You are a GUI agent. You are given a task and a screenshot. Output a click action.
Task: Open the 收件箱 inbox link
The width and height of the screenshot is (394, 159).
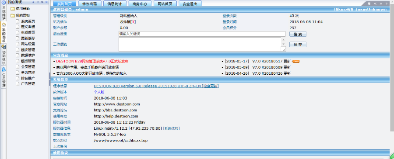[128, 22]
